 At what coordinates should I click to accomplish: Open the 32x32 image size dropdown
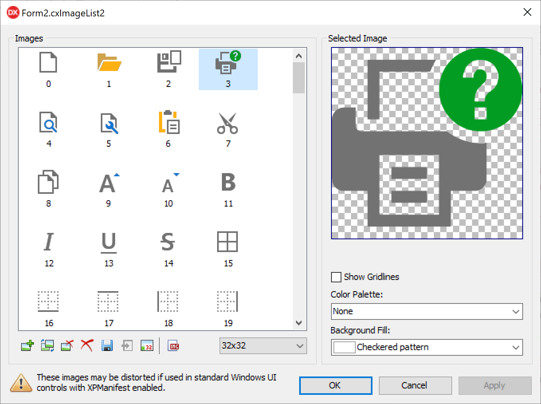[x=263, y=346]
